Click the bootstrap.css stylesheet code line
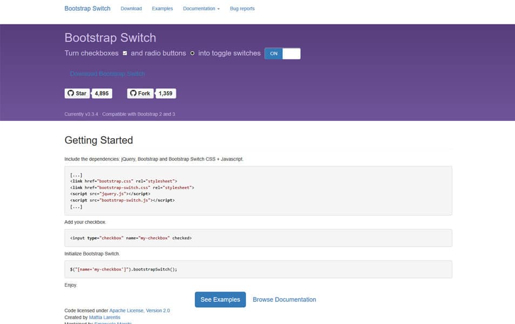This screenshot has height=324, width=515. click(124, 181)
